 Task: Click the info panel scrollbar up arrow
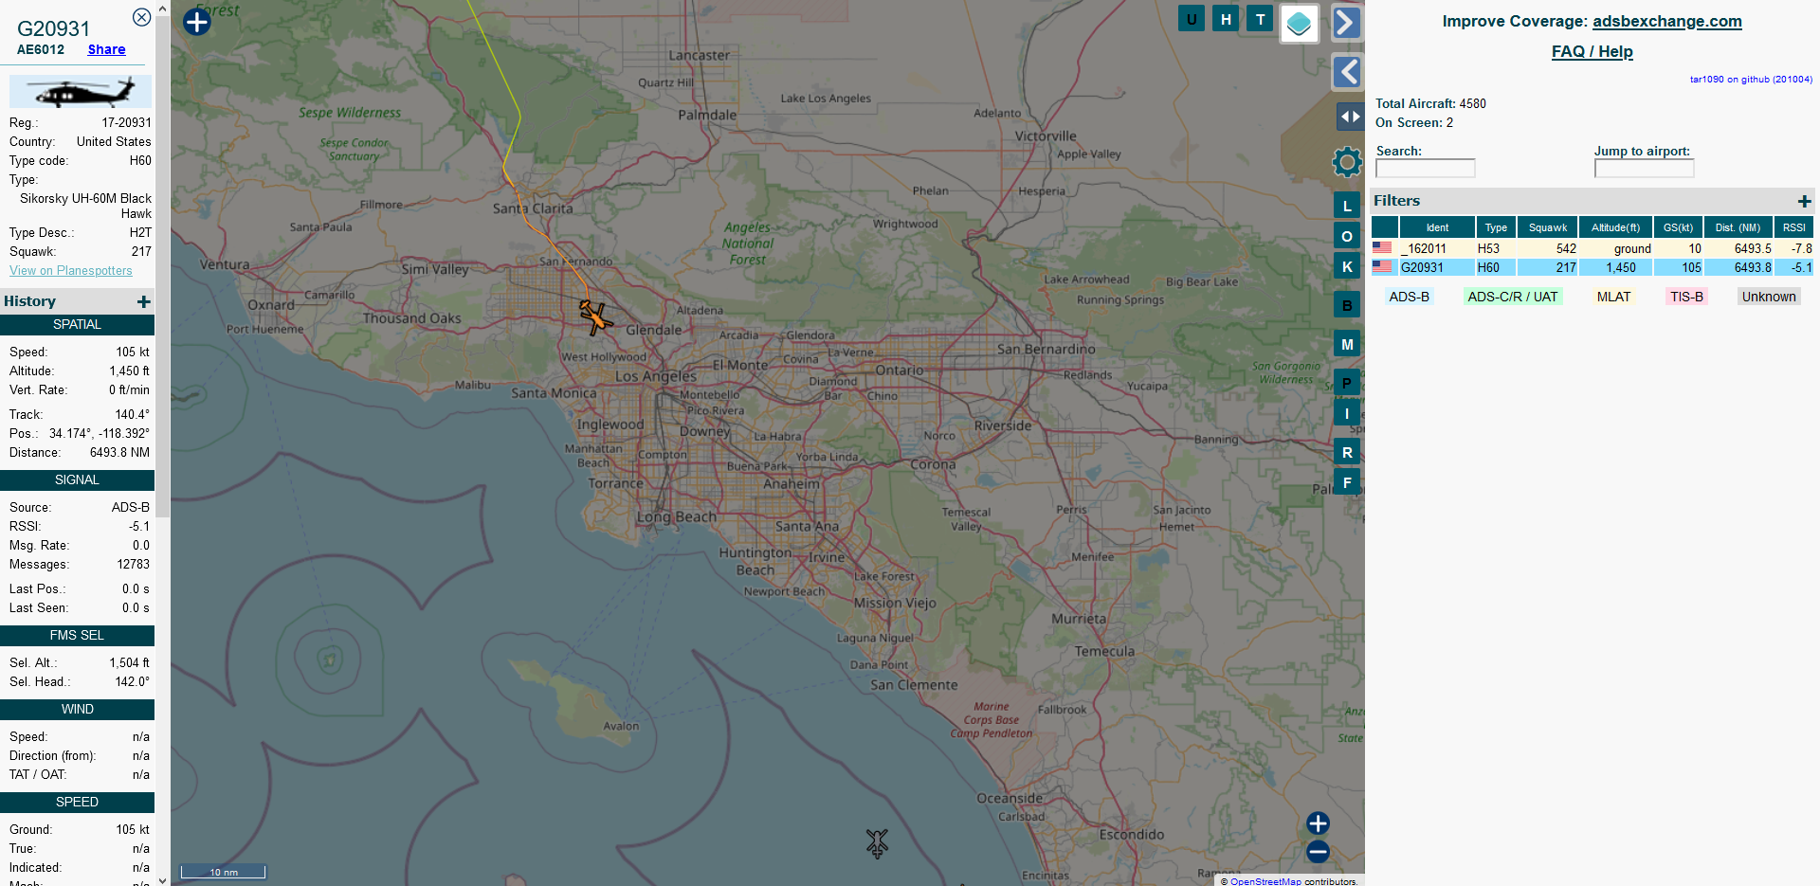point(162,8)
